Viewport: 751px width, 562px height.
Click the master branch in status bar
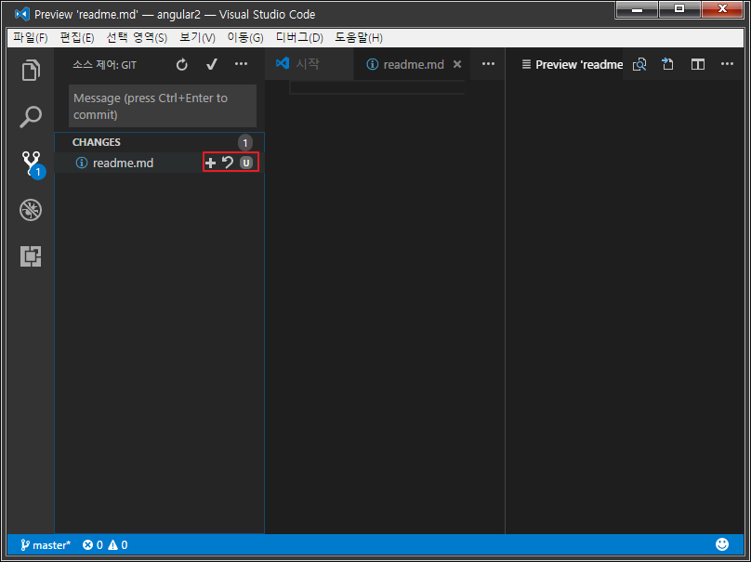click(44, 545)
